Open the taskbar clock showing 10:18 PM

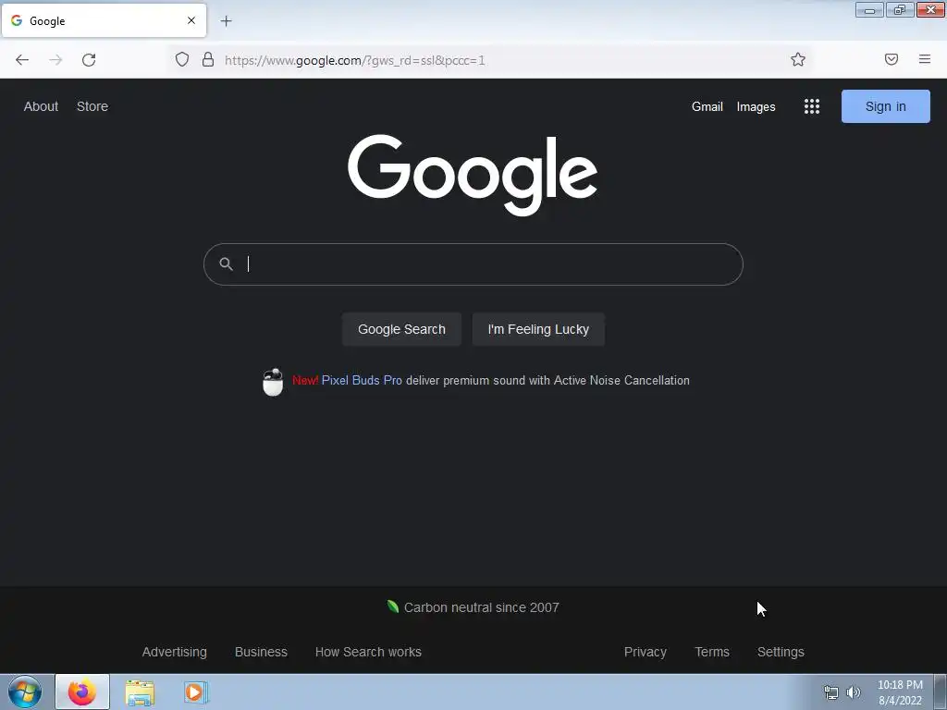900,692
